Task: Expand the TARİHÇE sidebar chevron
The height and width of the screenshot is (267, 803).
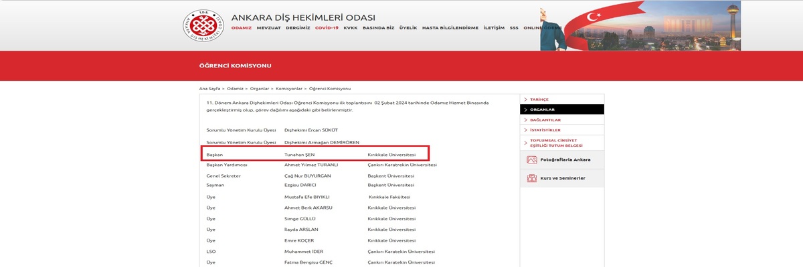Action: click(x=526, y=99)
